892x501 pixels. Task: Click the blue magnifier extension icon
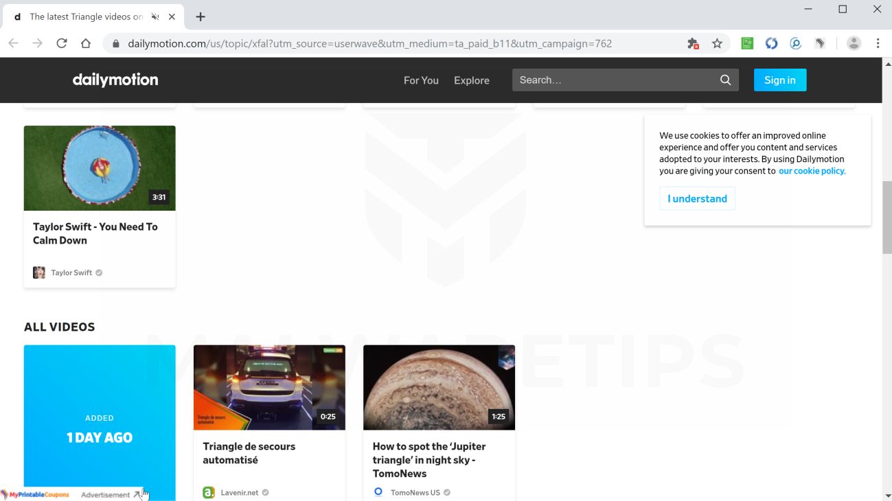(795, 43)
